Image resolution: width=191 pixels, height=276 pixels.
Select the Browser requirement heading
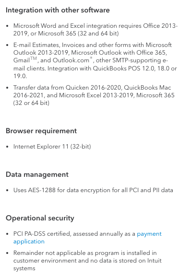pyautogui.click(x=41, y=131)
